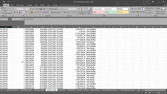The image size is (167, 94).
Task: Apply percent style format
Action: point(68,12)
